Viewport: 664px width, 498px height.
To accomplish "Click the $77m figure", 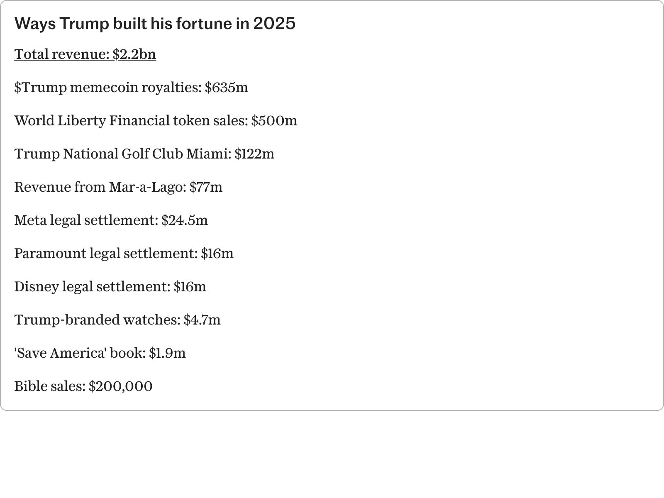I will click(x=206, y=187).
